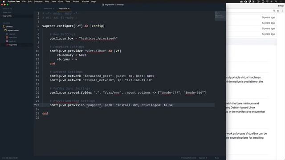Viewport: 285px width, 160px height.
Task: Click the "virtualbox" string on line 10
Action: (x=96, y=51)
